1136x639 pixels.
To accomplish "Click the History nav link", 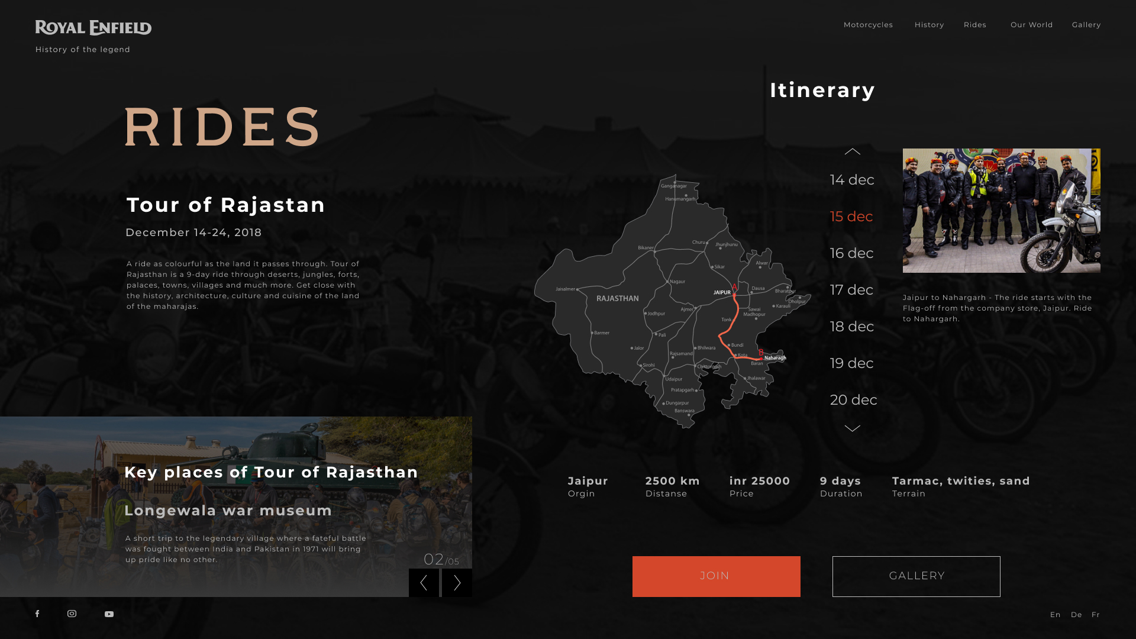I will pos(929,25).
